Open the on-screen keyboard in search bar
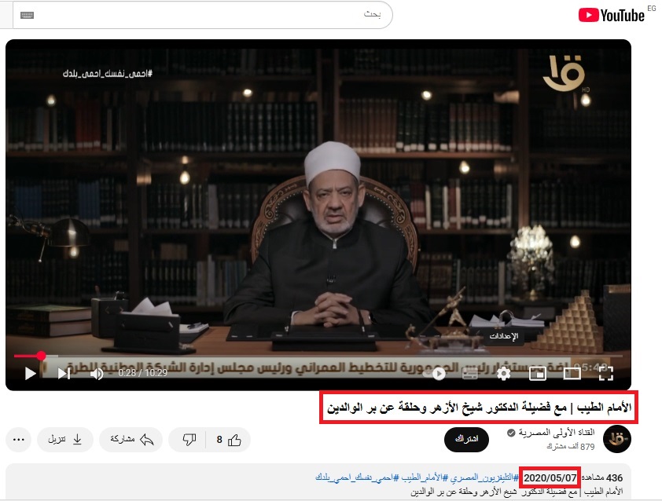Image resolution: width=662 pixels, height=501 pixels. coord(28,15)
